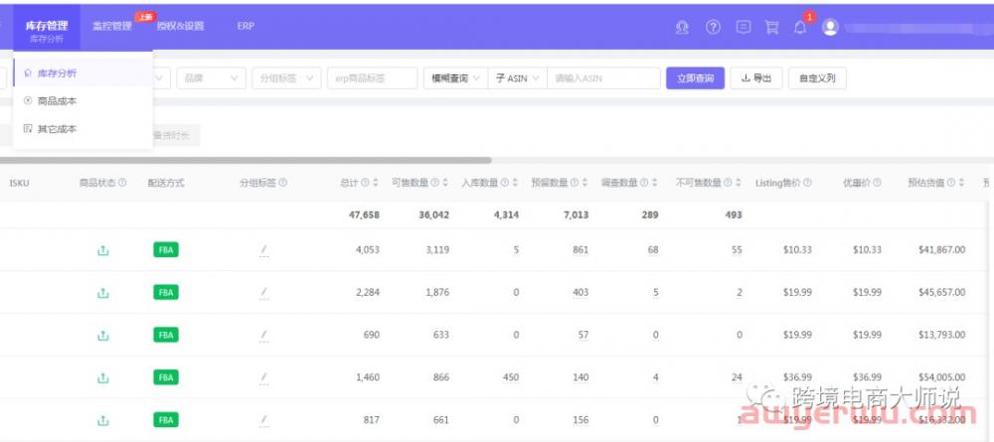This screenshot has width=994, height=442.
Task: Open the user avatar icon
Action: [830, 27]
